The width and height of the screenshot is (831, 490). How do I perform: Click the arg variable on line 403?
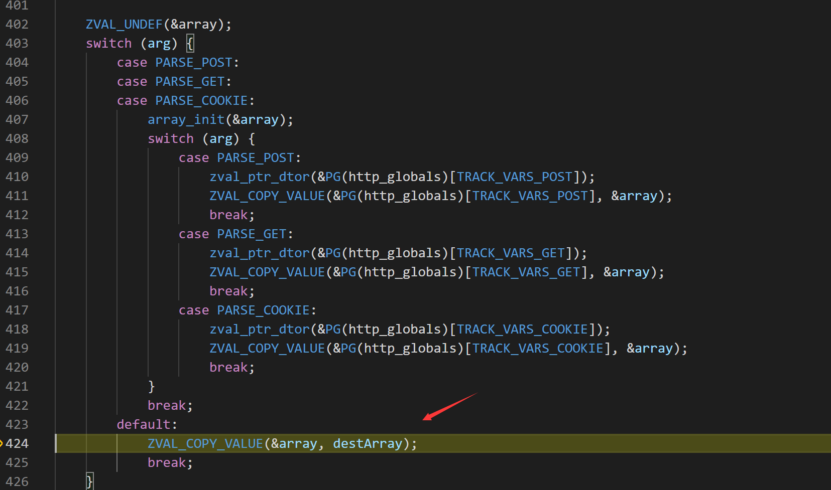point(159,43)
